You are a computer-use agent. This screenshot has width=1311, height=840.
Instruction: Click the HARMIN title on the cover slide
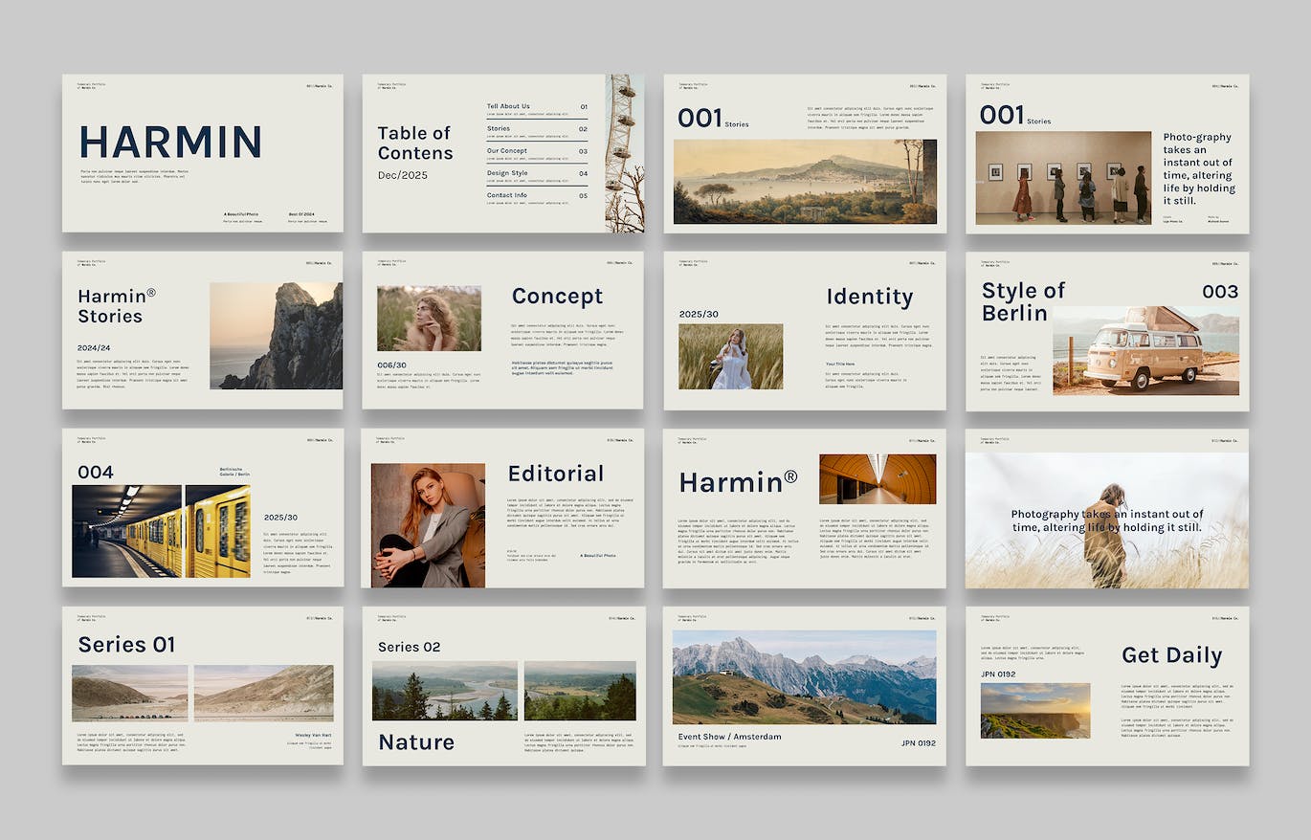(x=169, y=143)
